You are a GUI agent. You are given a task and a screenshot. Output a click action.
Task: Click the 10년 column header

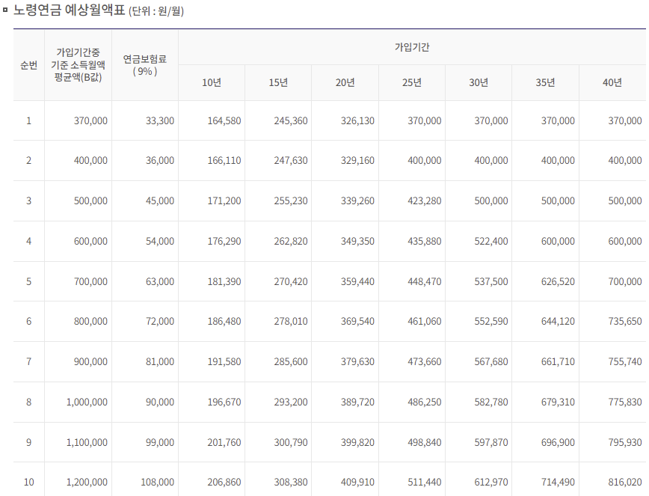212,83
